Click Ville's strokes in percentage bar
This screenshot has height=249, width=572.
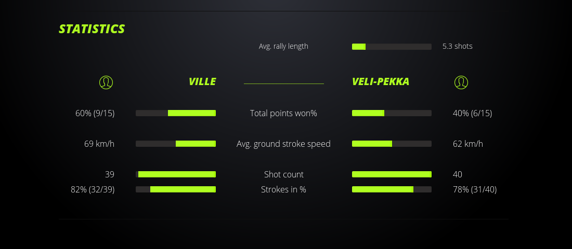(x=176, y=189)
